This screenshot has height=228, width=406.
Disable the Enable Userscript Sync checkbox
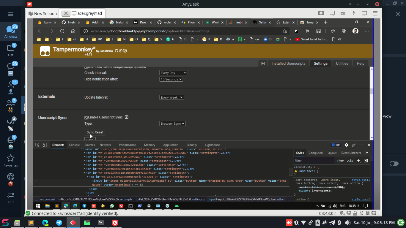[86, 118]
